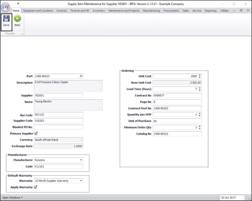
Task: Open the Manufacturing ribbon tab
Action: (x=151, y=11)
